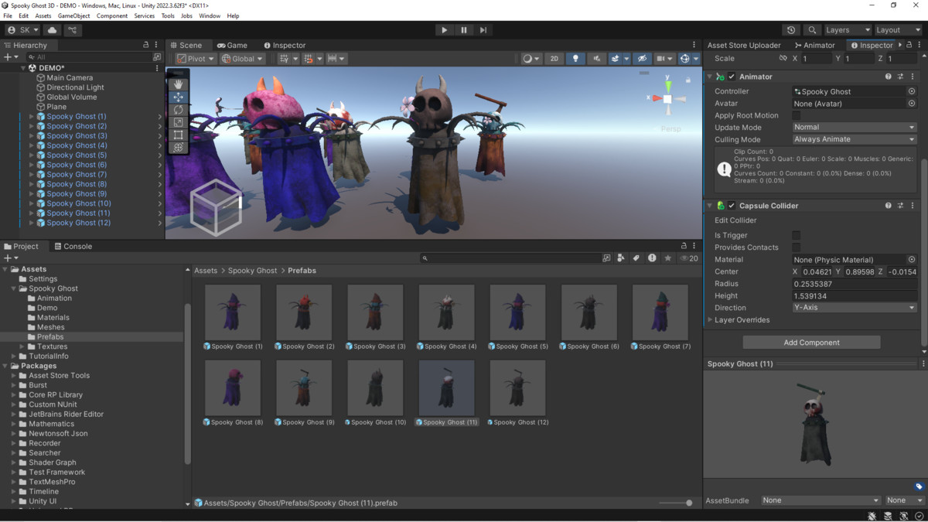This screenshot has width=928, height=522.
Task: Open Animator component help icon
Action: pos(889,77)
